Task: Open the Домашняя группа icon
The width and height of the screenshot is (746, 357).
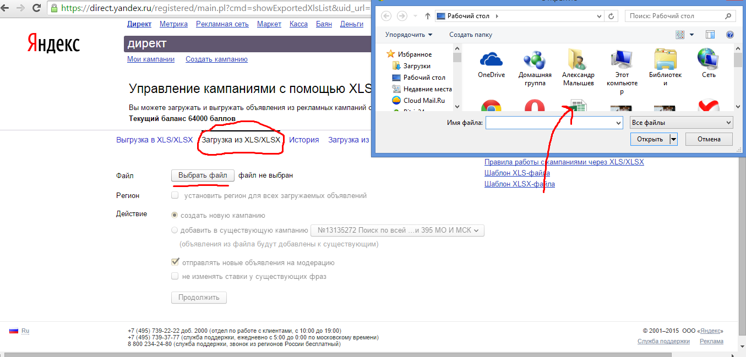Action: (535, 68)
